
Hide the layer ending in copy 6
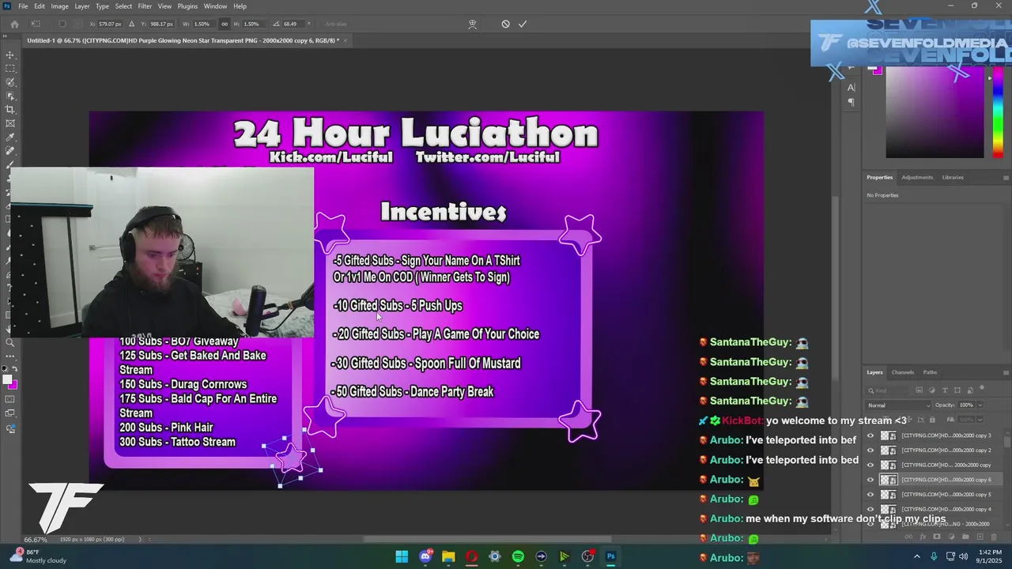870,480
